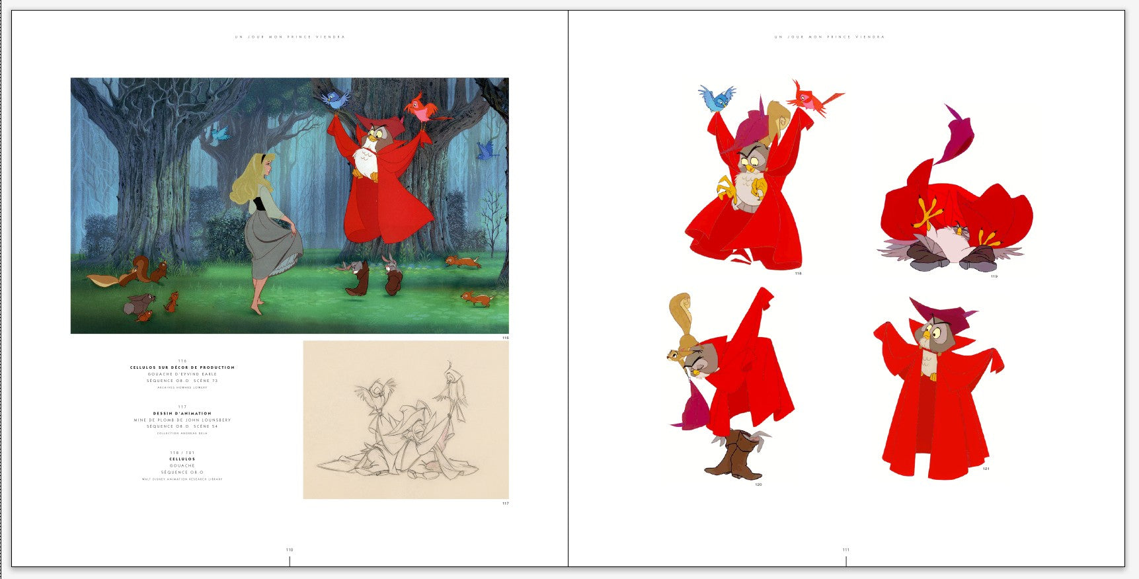Viewport: 1139px width, 579px height.
Task: Click the 'Archives Howard Lowery' credit line
Action: (x=182, y=388)
